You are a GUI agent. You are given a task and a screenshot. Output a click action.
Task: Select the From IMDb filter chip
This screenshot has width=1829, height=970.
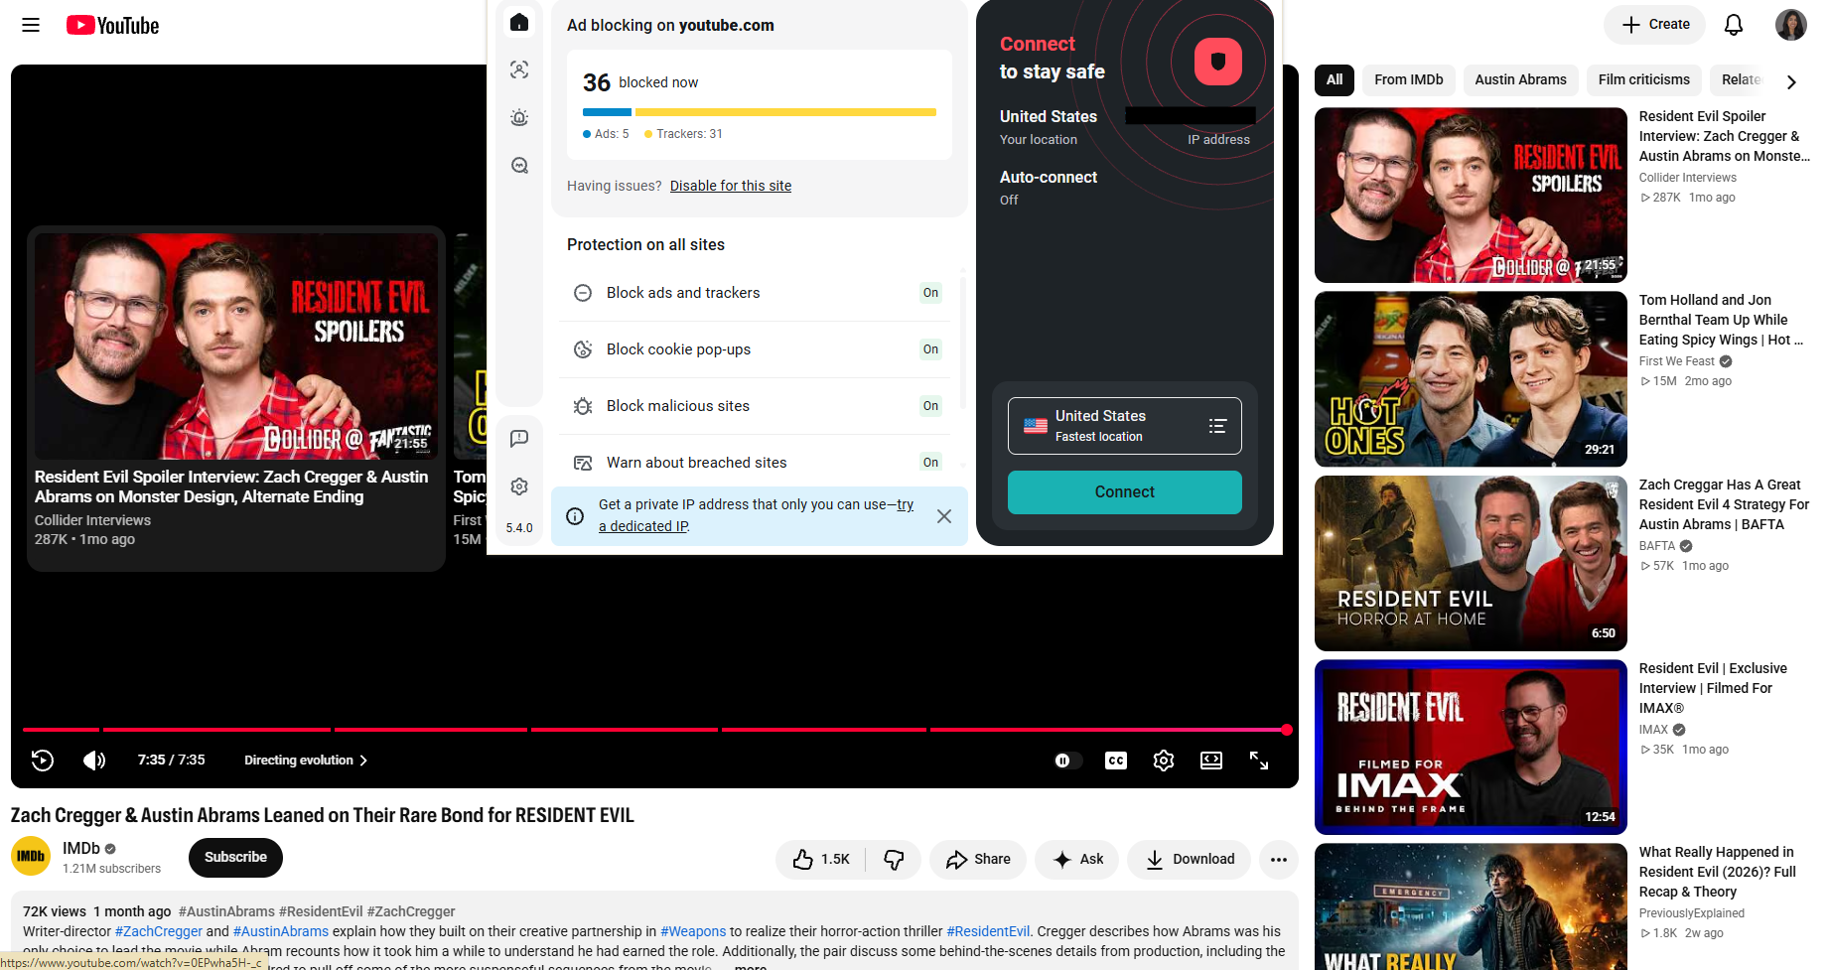point(1409,79)
